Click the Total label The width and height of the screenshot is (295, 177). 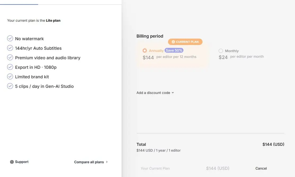click(141, 144)
